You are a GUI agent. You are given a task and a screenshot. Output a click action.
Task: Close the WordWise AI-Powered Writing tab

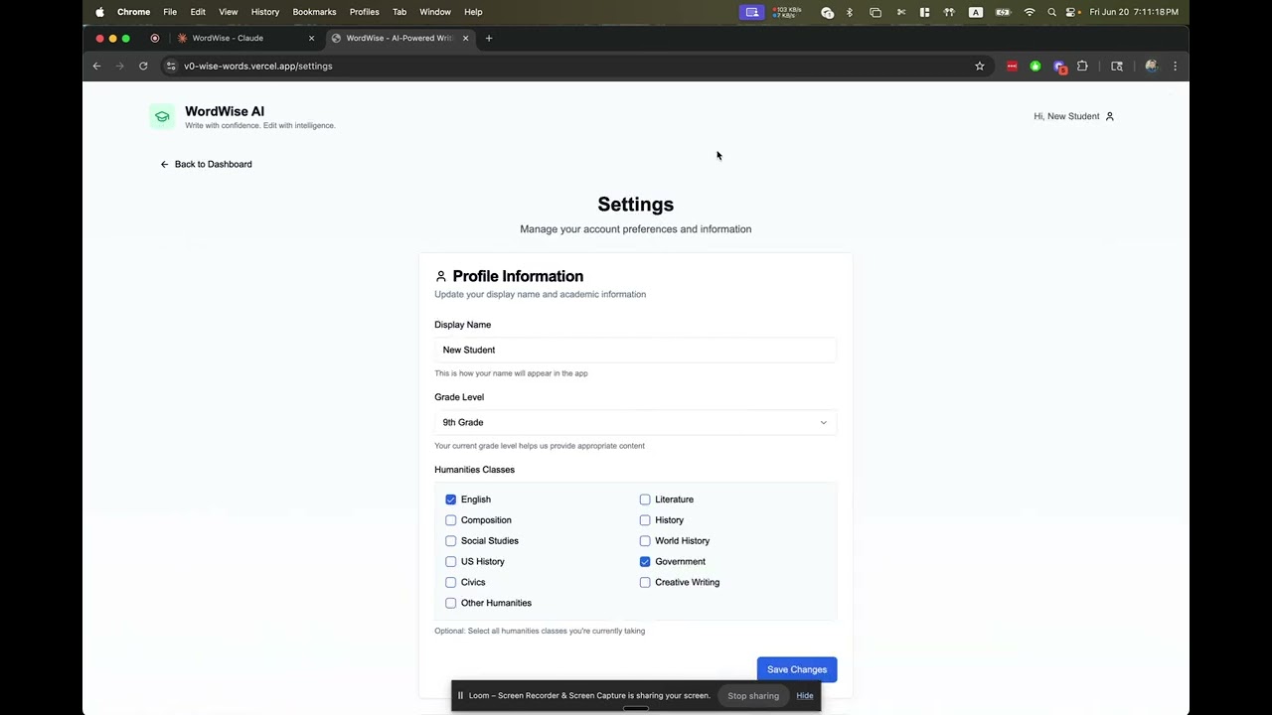(x=465, y=38)
